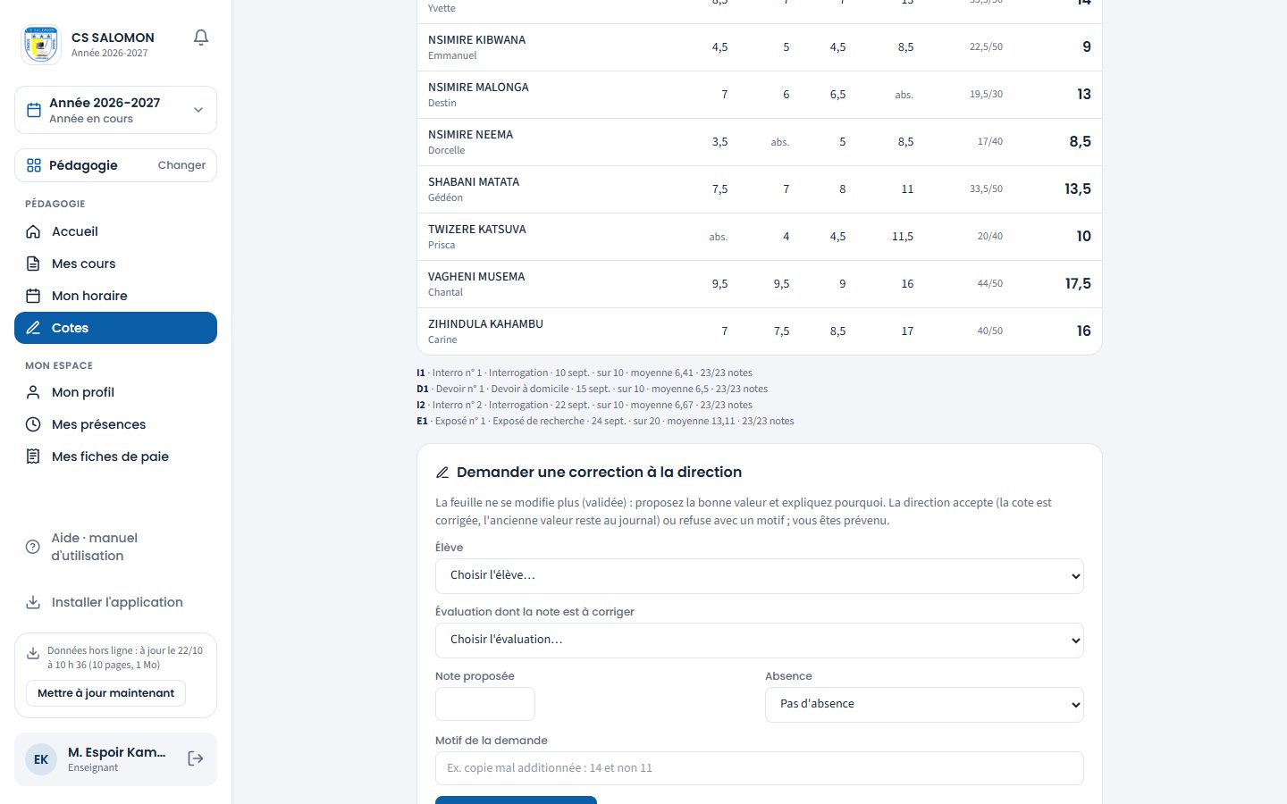Open Aide · manuel d'utilisation link

tap(115, 547)
